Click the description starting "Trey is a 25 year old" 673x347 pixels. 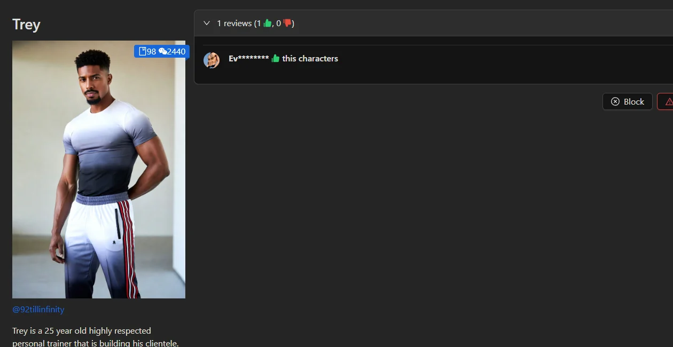pyautogui.click(x=96, y=337)
